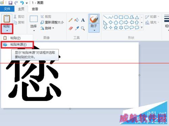Select the Line shape
The width and height of the screenshot is (169, 126).
[x=105, y=17]
